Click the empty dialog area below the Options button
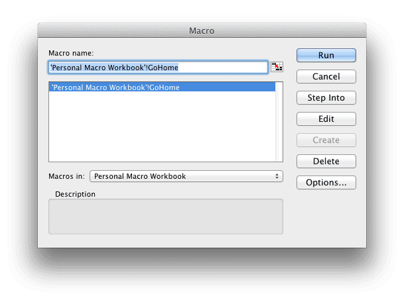 326,219
